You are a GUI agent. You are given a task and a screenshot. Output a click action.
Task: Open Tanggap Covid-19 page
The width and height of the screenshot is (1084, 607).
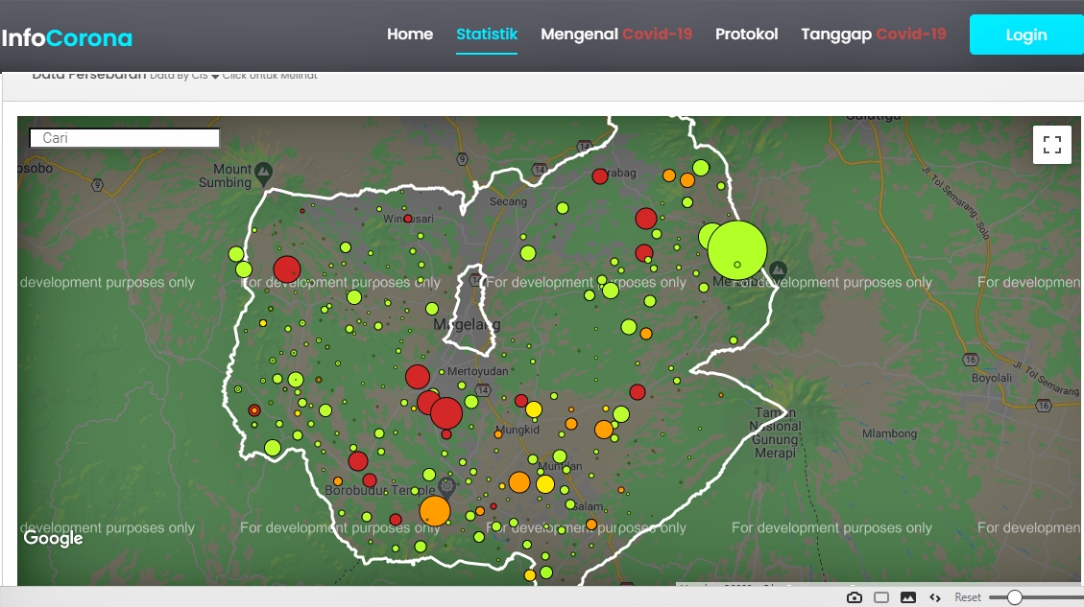(873, 34)
